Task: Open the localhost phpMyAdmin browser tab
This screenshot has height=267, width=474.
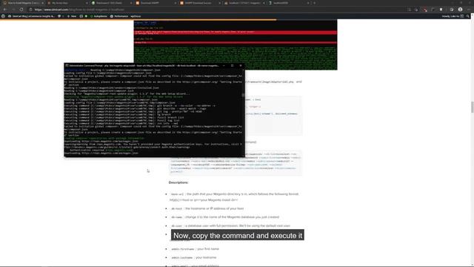Action: [244, 3]
